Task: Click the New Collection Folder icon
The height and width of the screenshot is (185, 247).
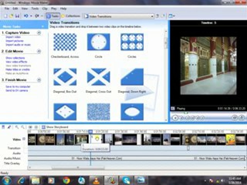Action: click(x=163, y=16)
